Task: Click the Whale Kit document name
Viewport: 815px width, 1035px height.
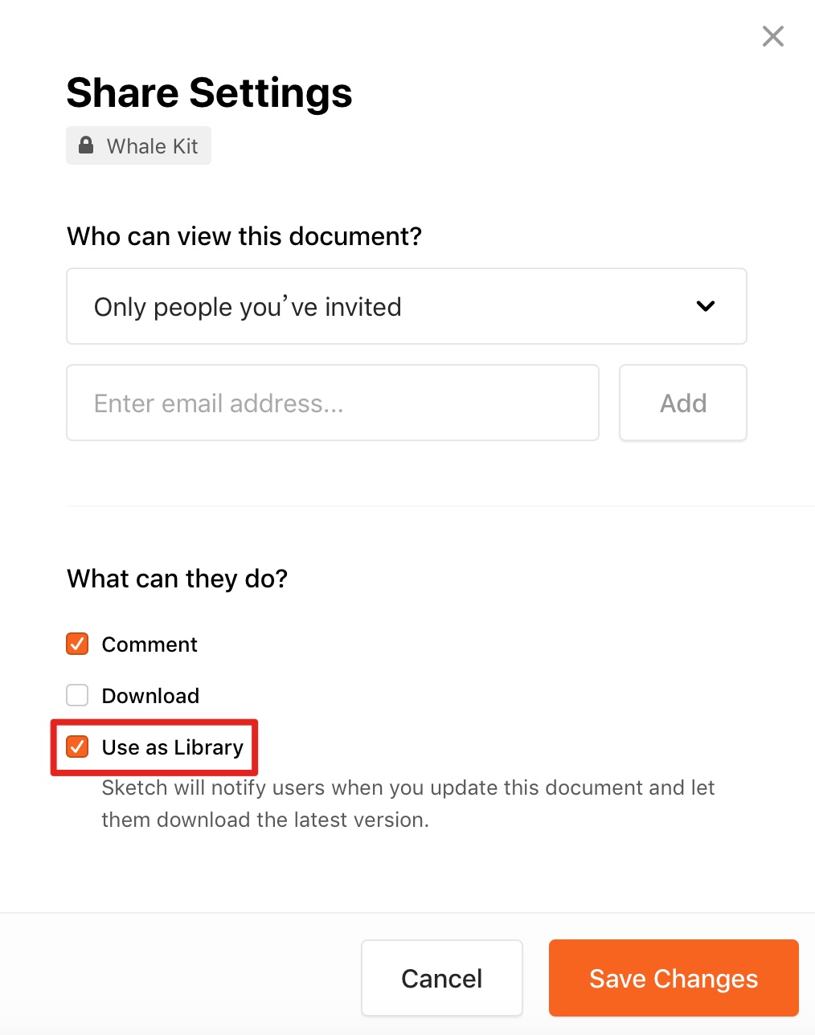Action: [152, 146]
